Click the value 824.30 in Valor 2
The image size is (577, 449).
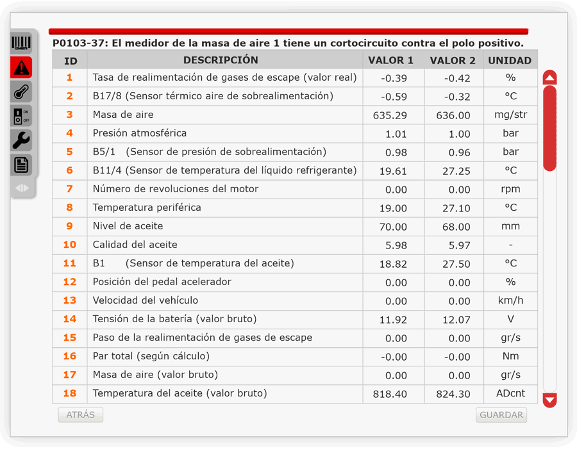coord(453,394)
